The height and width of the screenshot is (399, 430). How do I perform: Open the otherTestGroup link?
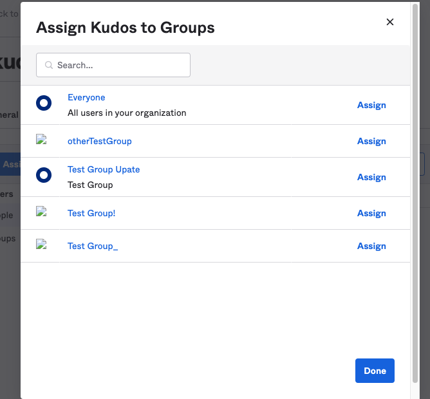pyautogui.click(x=100, y=141)
